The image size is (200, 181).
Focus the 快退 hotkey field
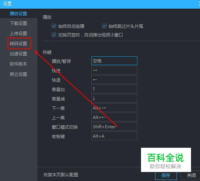(x=114, y=79)
